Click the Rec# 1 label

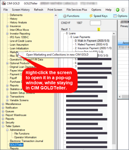point(66,29)
